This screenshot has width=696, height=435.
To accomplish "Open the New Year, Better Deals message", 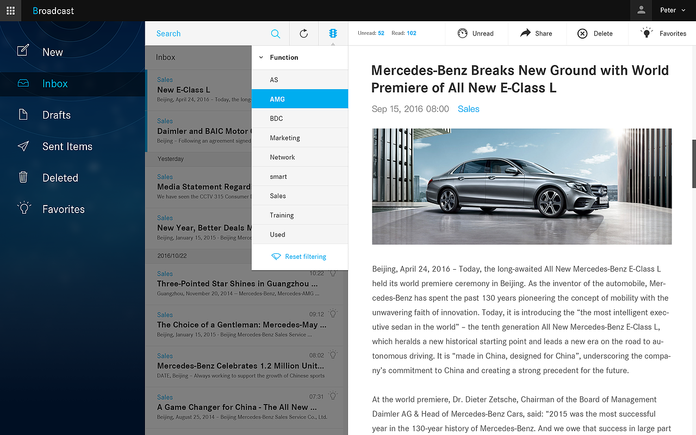I will 199,228.
